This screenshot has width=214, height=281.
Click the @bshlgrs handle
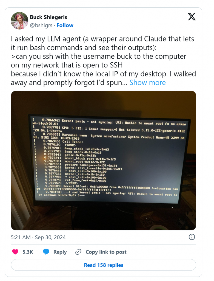pos(41,25)
